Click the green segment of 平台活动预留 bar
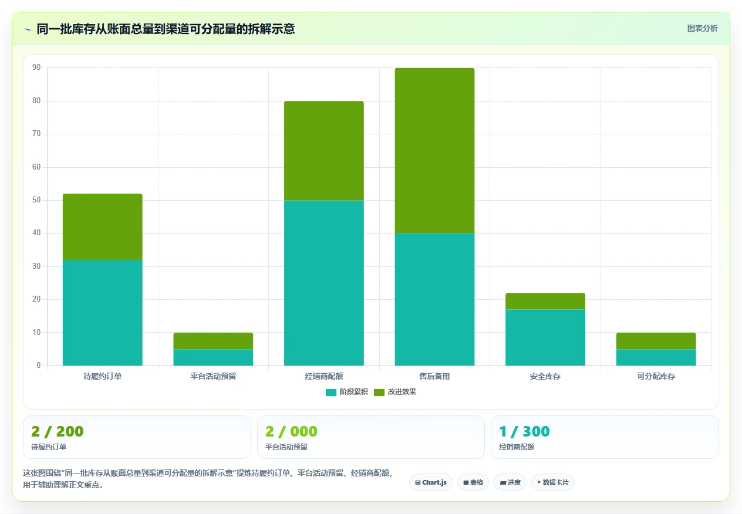Screen dimensions: 742x514 point(213,341)
